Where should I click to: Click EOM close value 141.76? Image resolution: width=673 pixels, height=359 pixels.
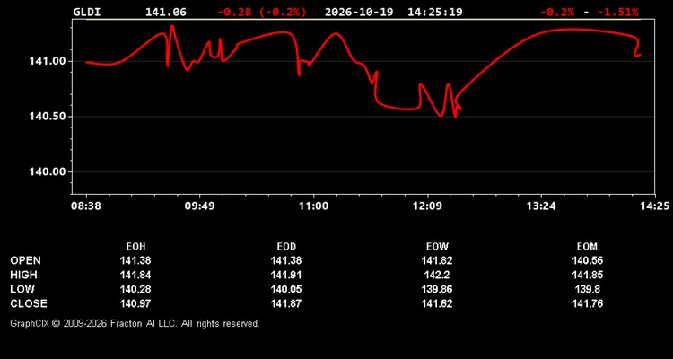coord(588,303)
